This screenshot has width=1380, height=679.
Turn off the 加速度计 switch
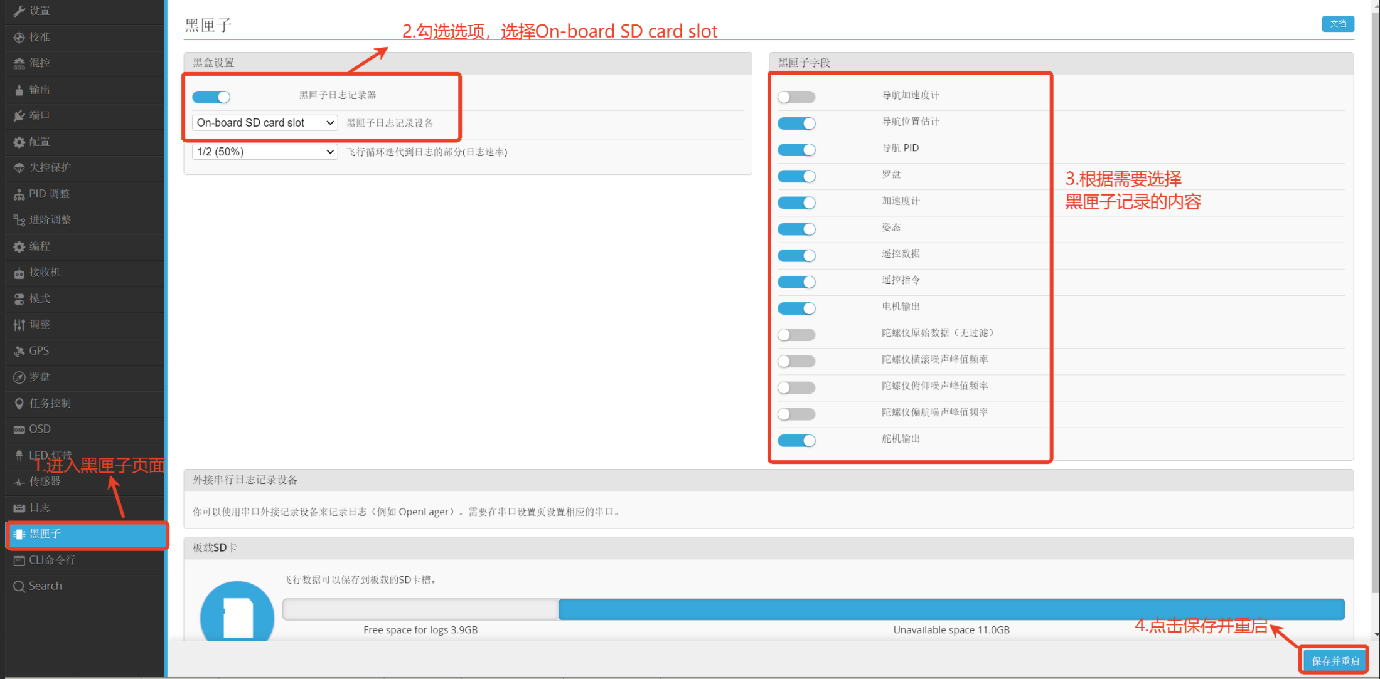(x=796, y=203)
